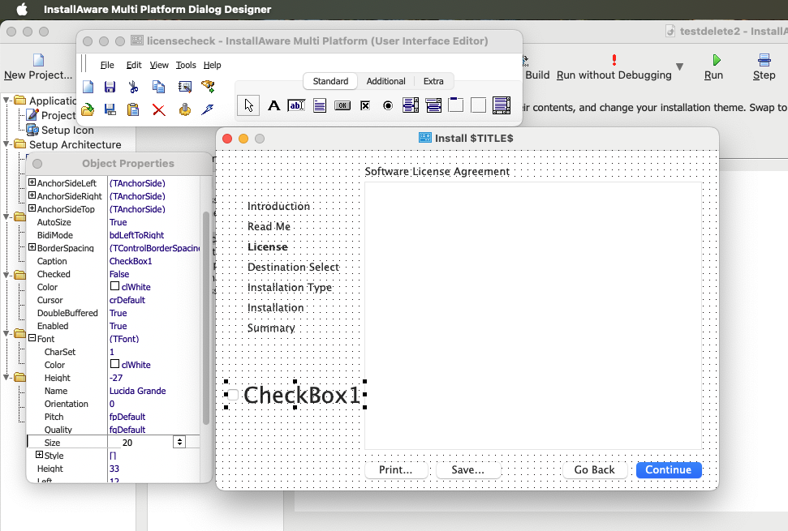Image resolution: width=788 pixels, height=531 pixels.
Task: Click the Caption value CheckBox1 in Object Properties
Action: point(131,261)
